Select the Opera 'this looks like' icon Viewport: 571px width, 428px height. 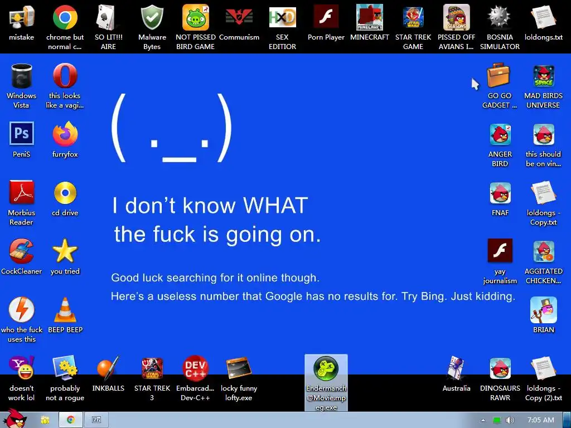click(65, 86)
